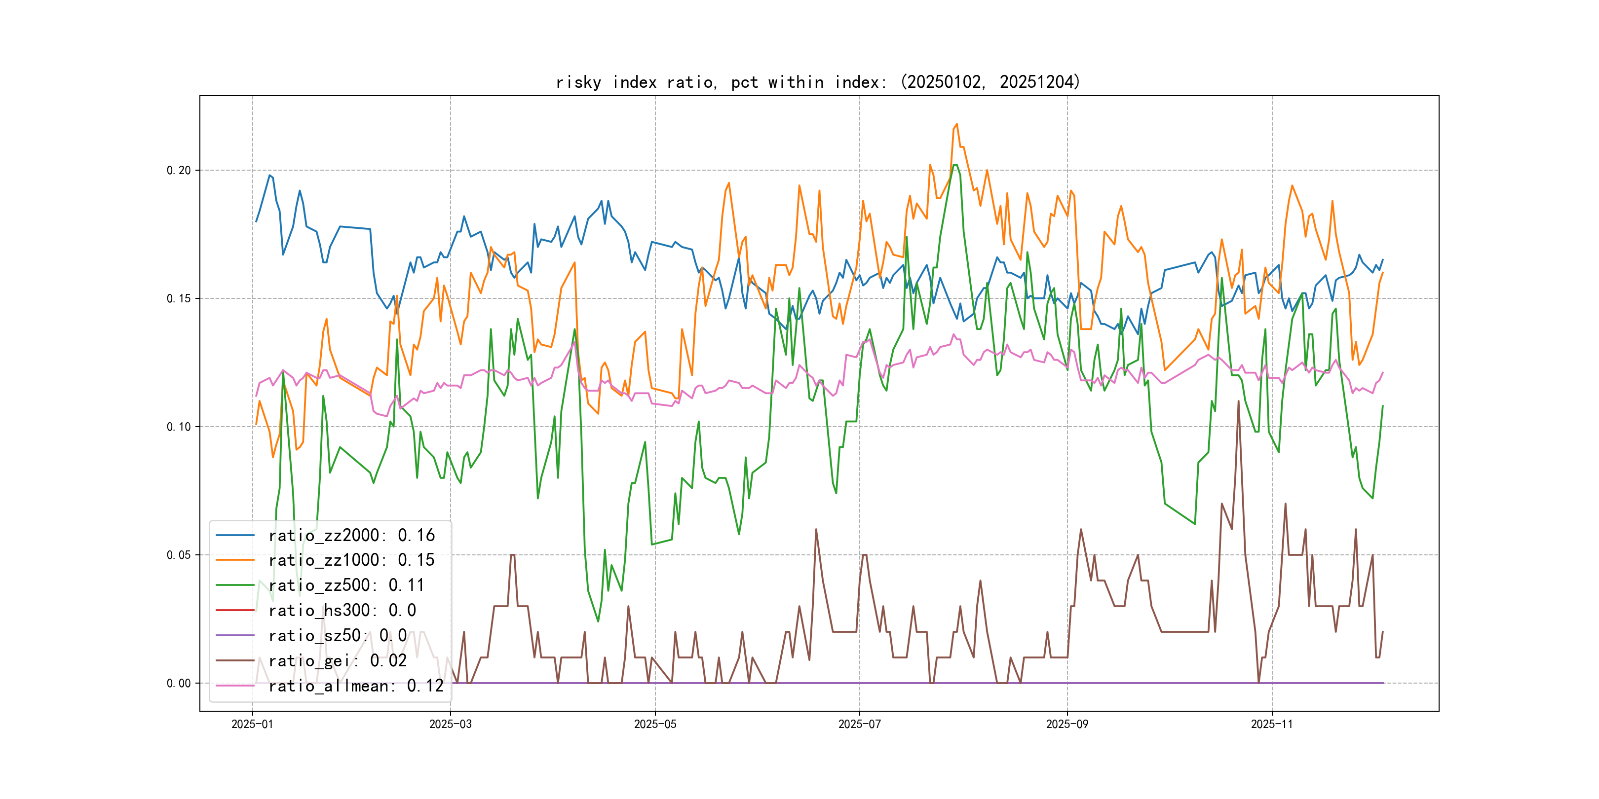Click the 2025-09 x-axis tick label
The width and height of the screenshot is (1599, 799).
pyautogui.click(x=1067, y=724)
